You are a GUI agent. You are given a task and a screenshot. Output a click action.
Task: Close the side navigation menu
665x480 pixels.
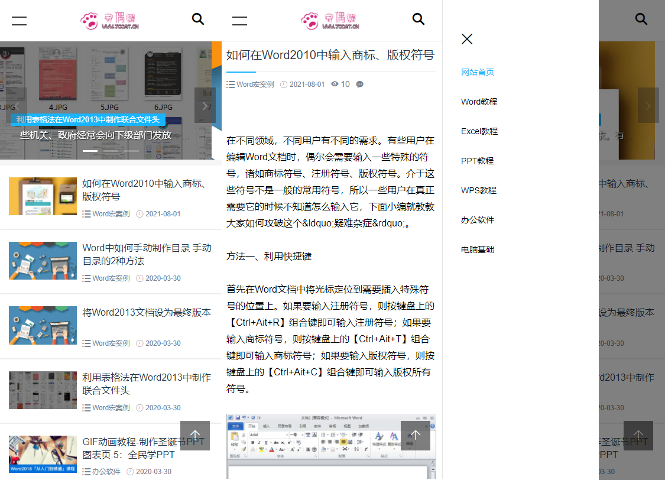click(x=467, y=39)
